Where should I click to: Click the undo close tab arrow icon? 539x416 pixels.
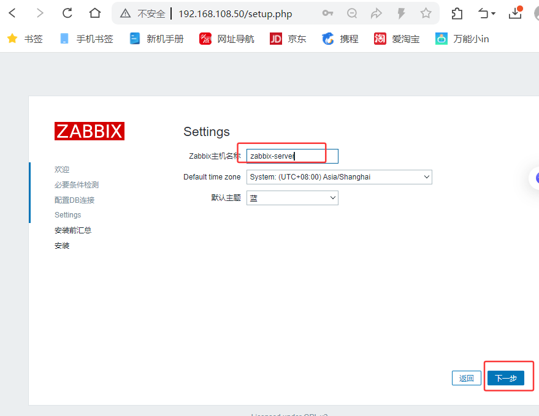tap(483, 13)
